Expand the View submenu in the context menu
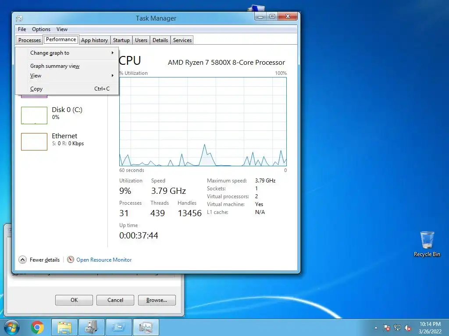The image size is (449, 336). click(x=67, y=76)
